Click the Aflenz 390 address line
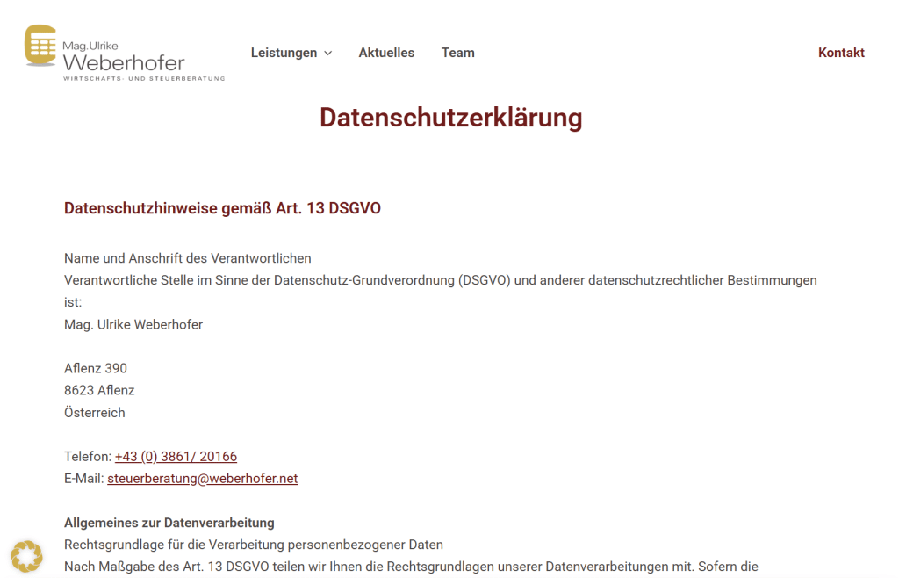The height and width of the screenshot is (578, 899). pos(96,368)
